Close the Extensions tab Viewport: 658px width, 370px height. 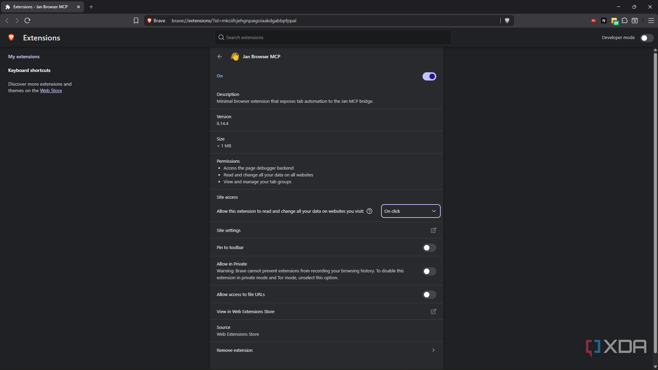tap(78, 7)
